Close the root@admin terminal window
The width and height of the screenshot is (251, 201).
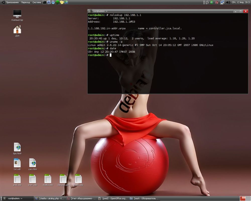pyautogui.click(x=245, y=11)
